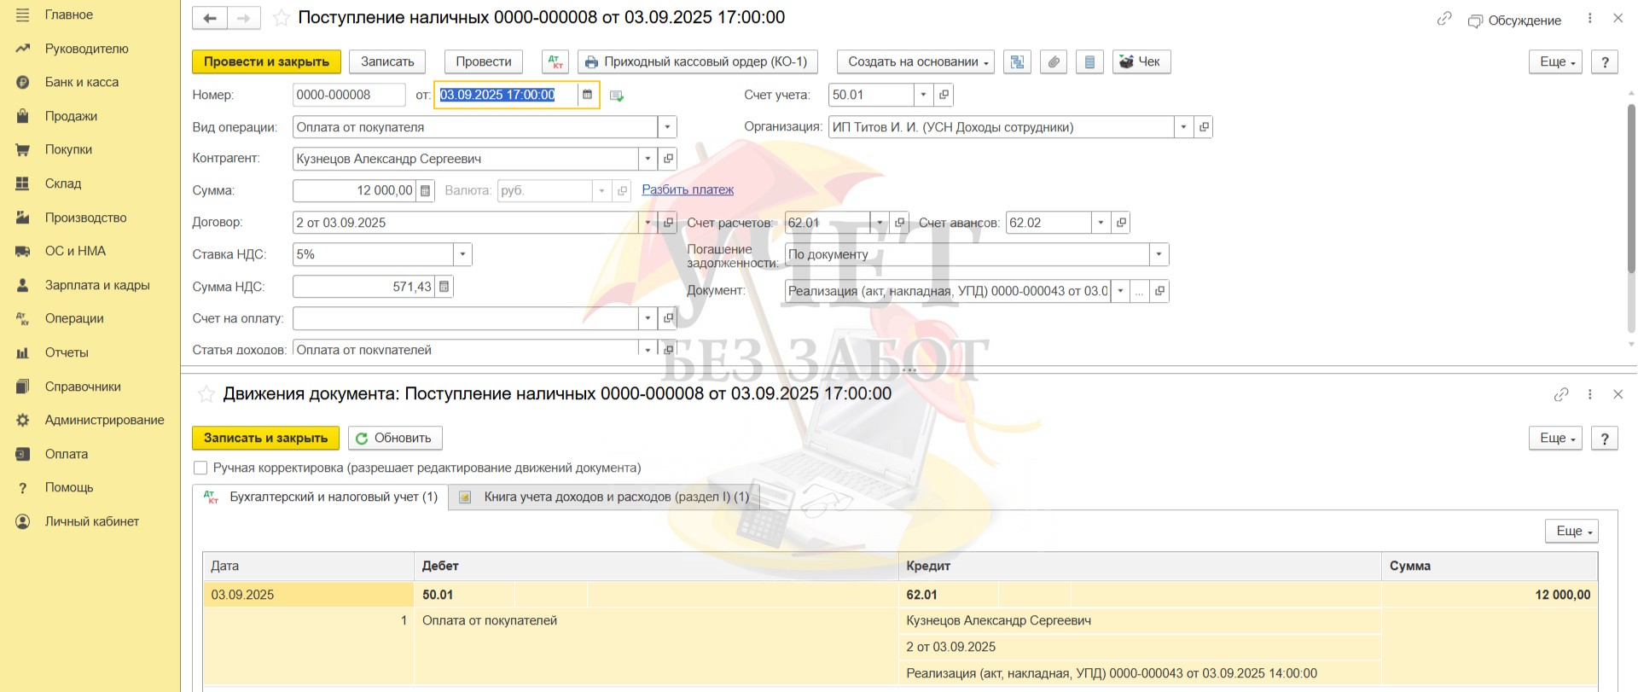Click the Номер input field

348,95
